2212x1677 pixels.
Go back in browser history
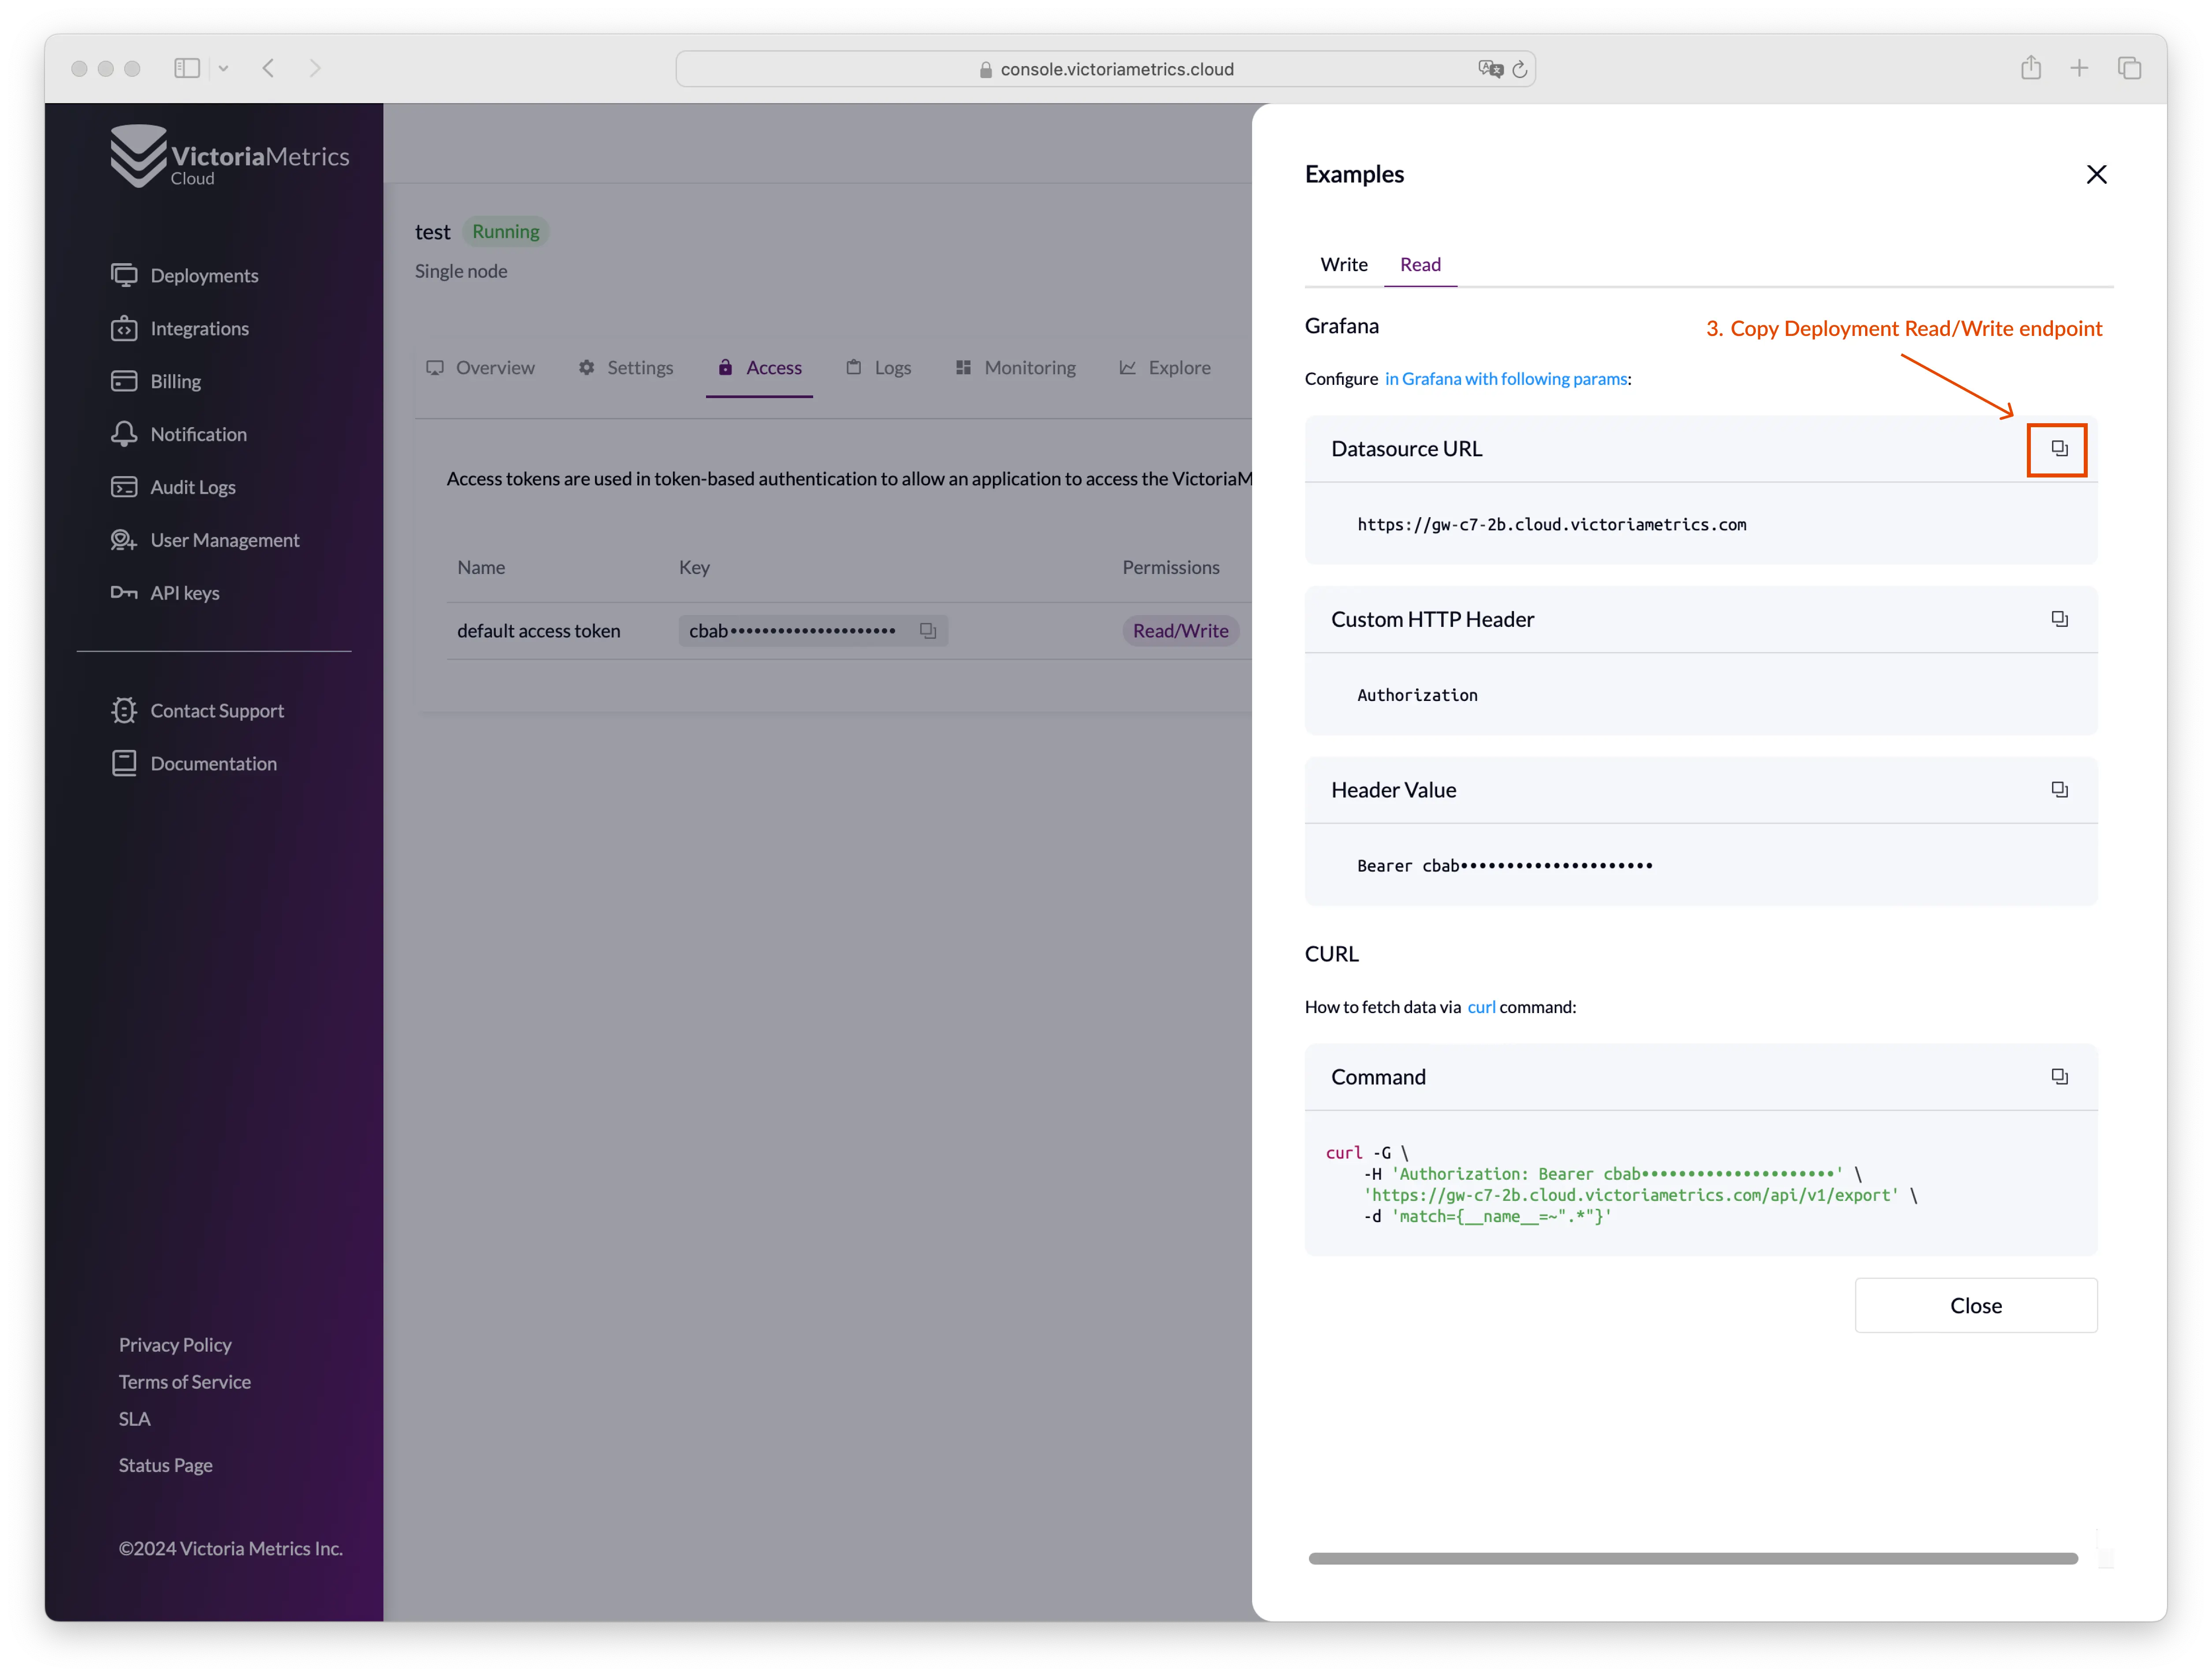click(268, 68)
